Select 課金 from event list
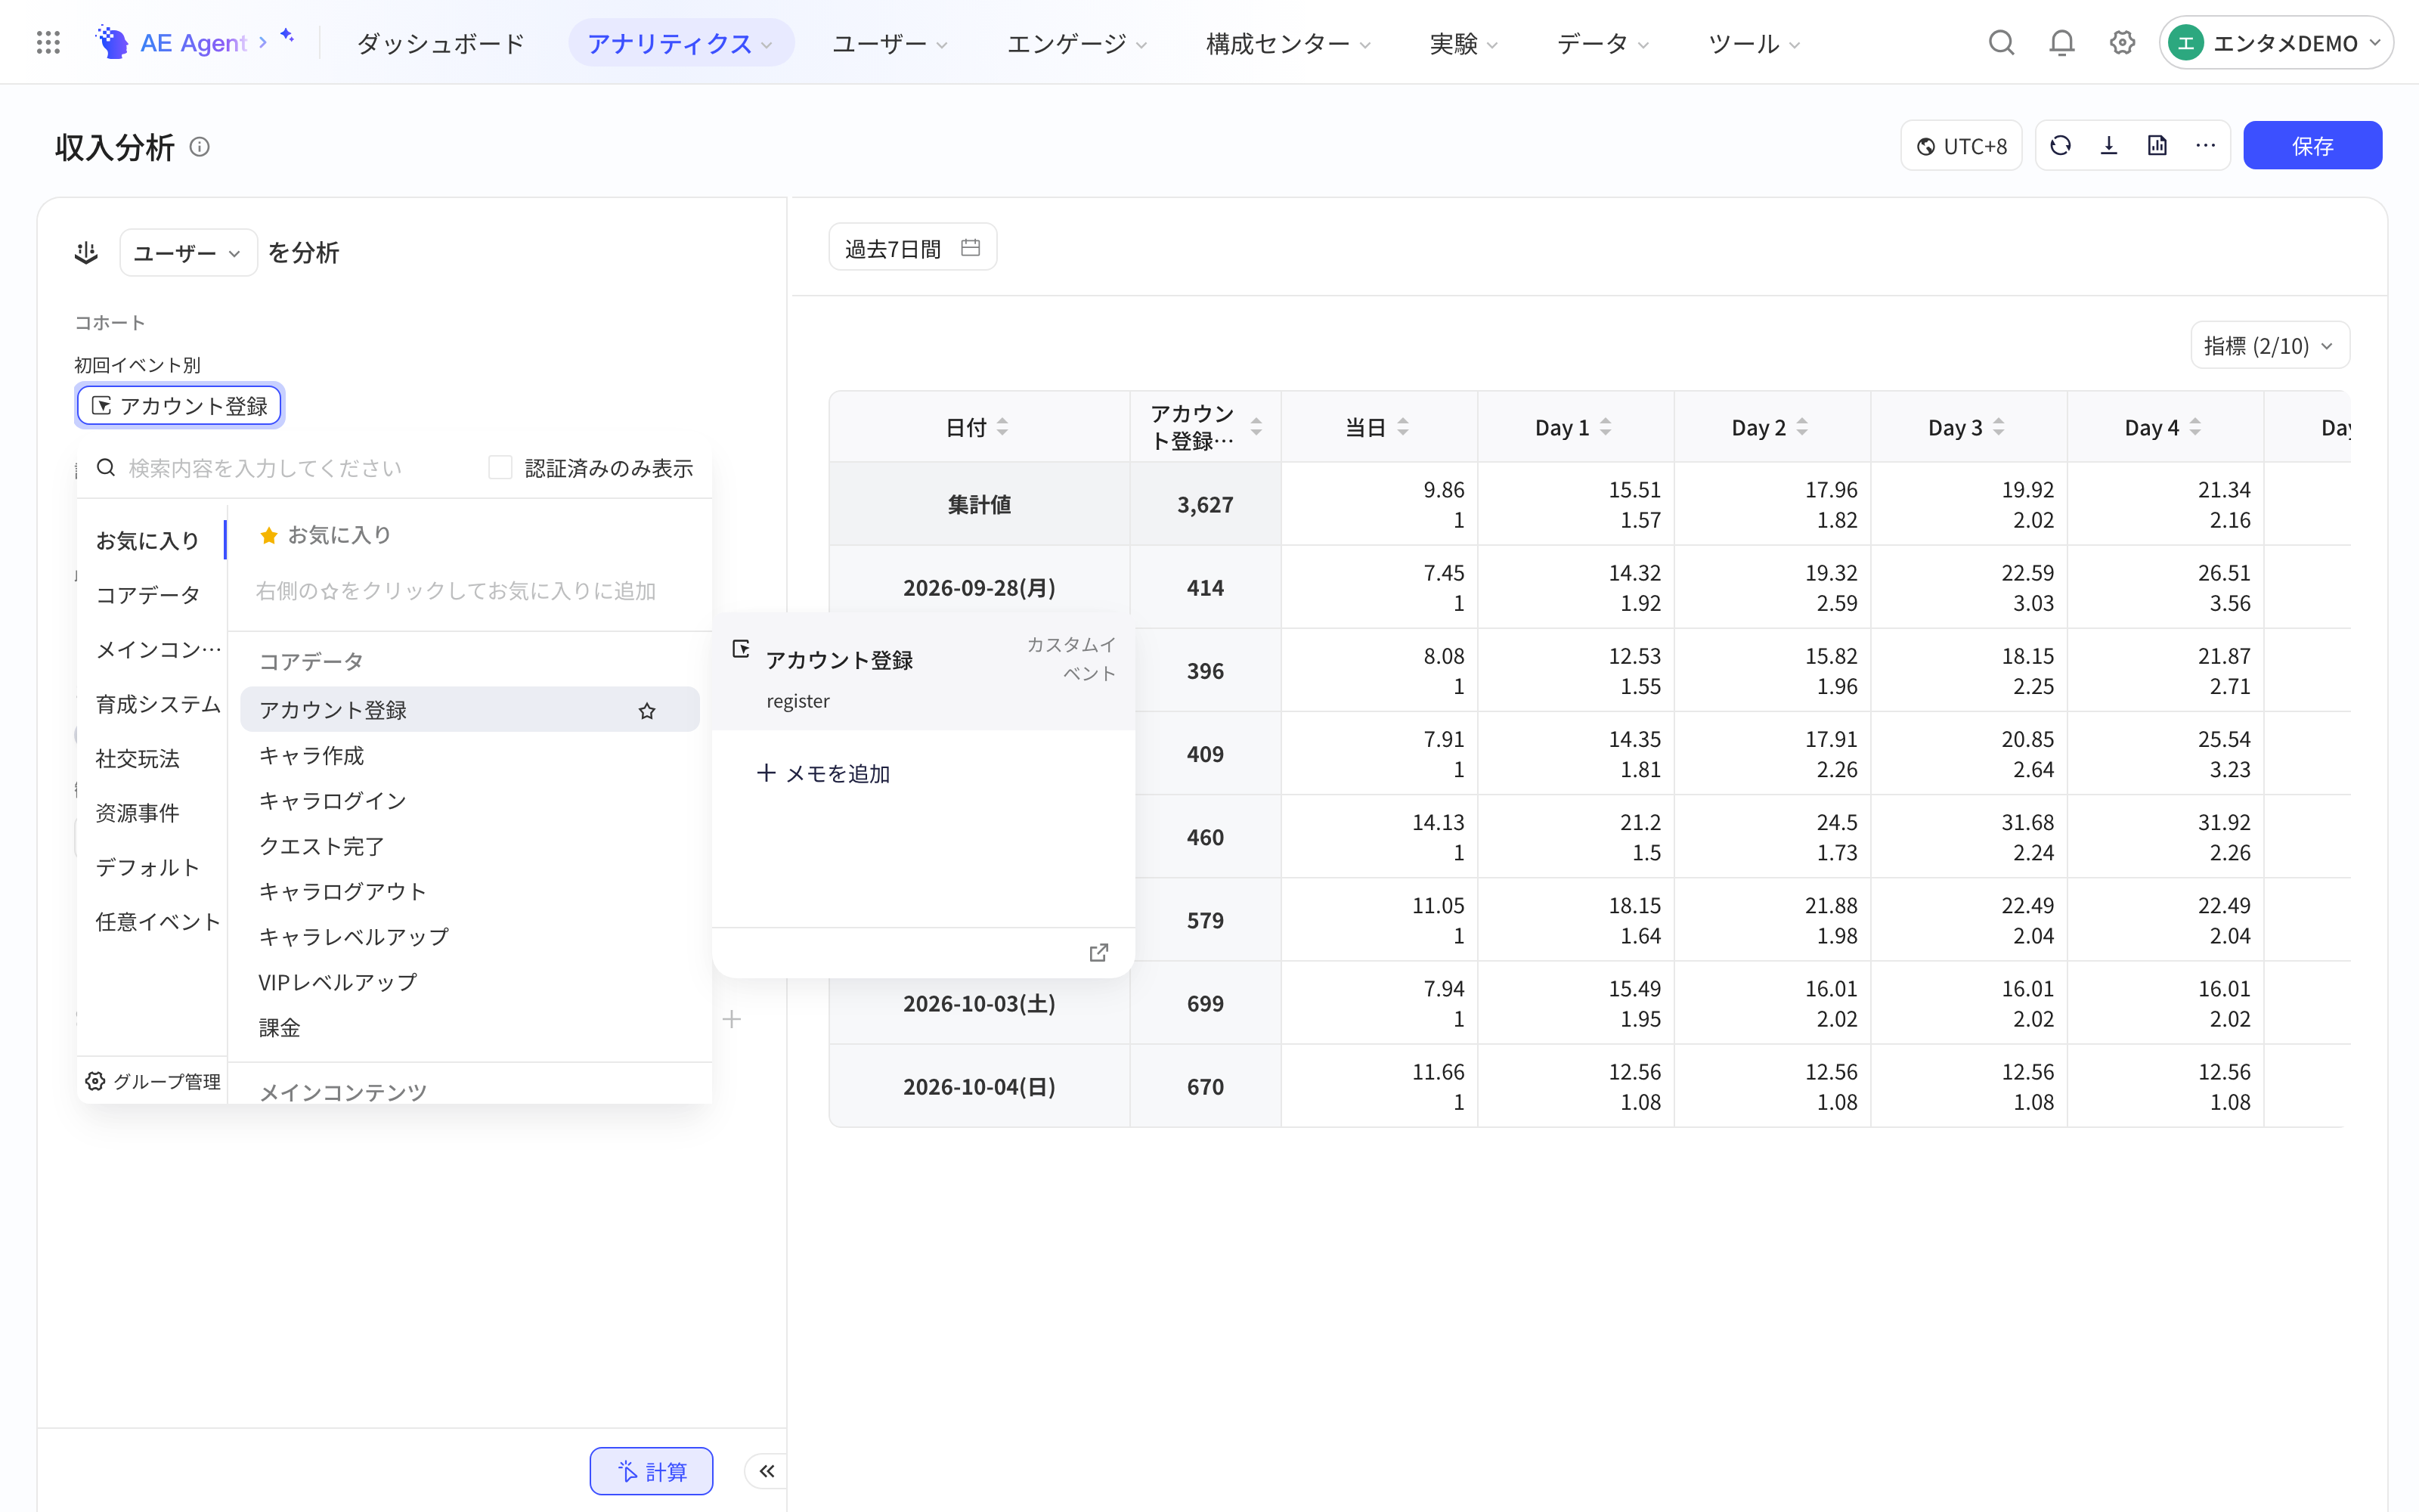This screenshot has width=2419, height=1512. point(469,1027)
